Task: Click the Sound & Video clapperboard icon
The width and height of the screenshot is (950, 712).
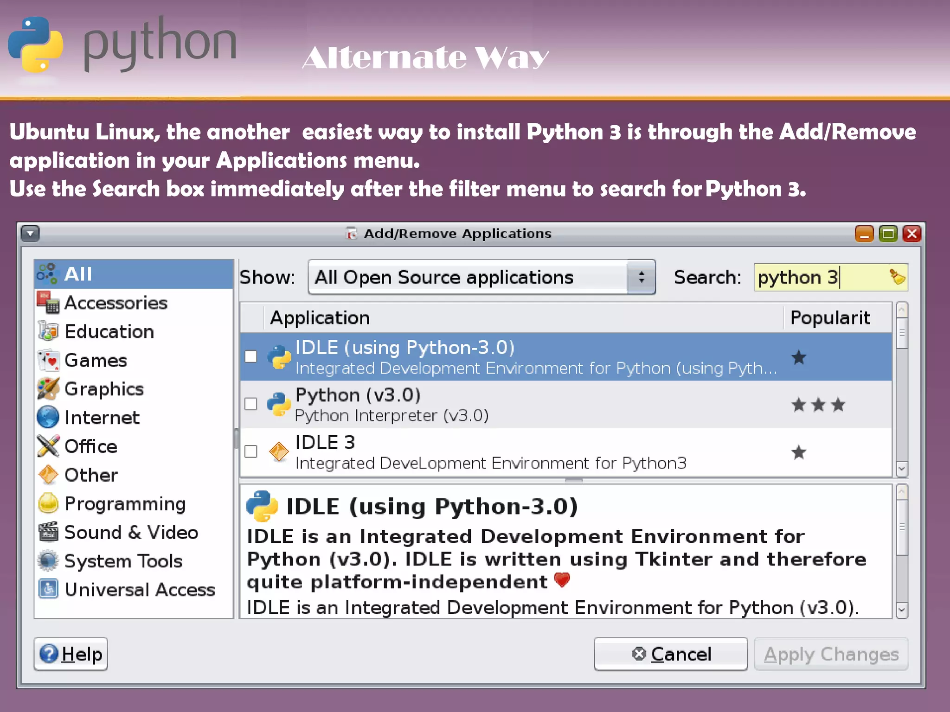Action: tap(48, 532)
